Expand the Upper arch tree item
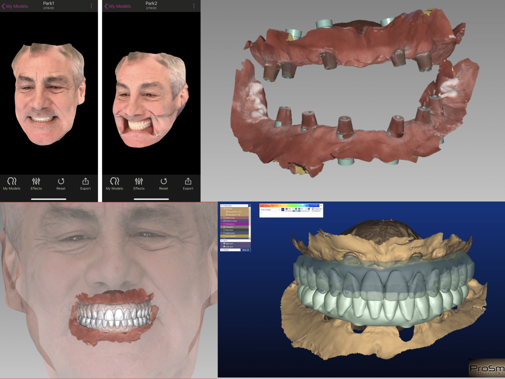Viewport: 505px width, 379px height. (x=222, y=244)
